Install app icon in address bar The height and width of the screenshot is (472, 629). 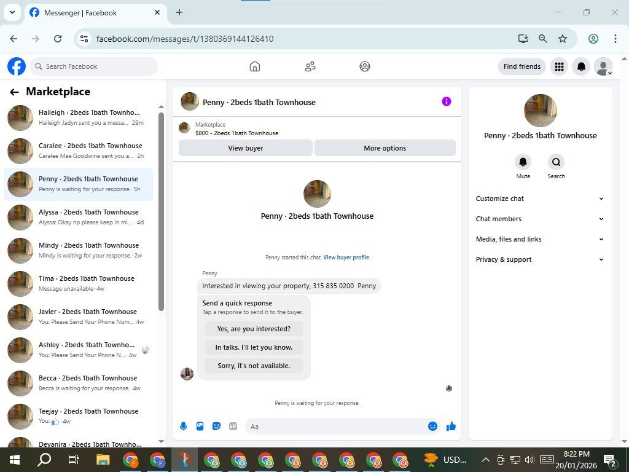[x=523, y=39]
